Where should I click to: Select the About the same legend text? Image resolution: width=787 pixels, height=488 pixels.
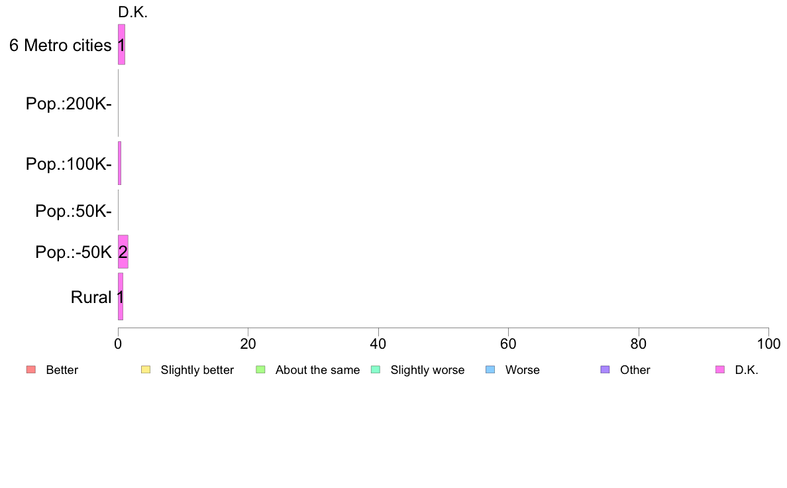click(318, 370)
